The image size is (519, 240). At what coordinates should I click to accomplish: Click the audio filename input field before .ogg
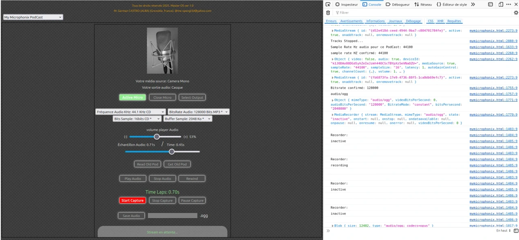point(173,216)
